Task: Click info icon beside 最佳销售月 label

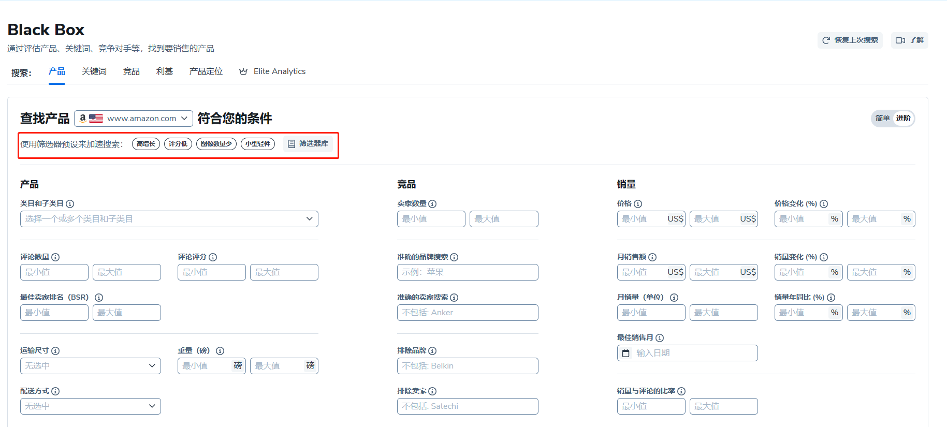Action: tap(660, 338)
